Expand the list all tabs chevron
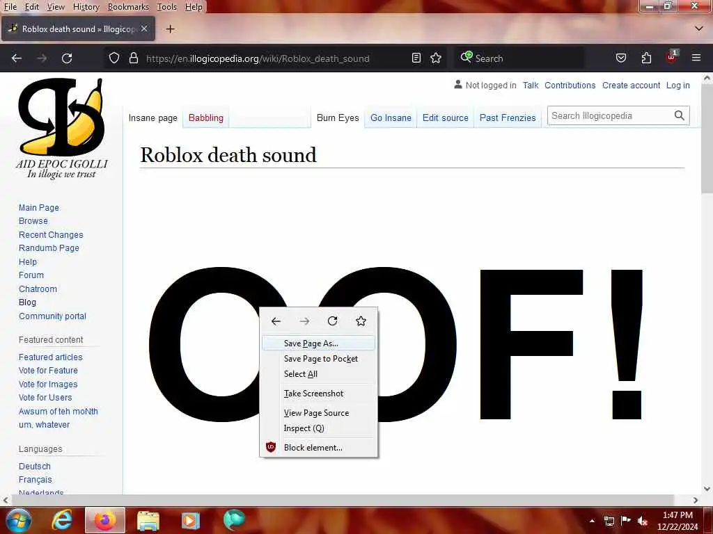 point(699,29)
